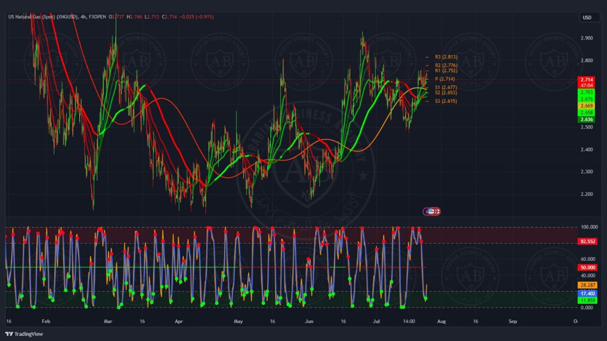Click Mar on the time axis
The image size is (607, 341).
(108, 322)
